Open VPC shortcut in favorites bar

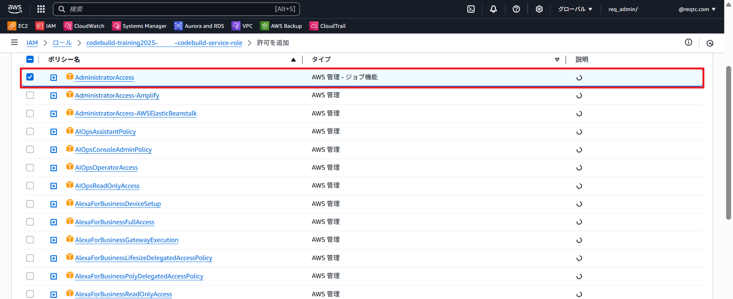(x=242, y=26)
